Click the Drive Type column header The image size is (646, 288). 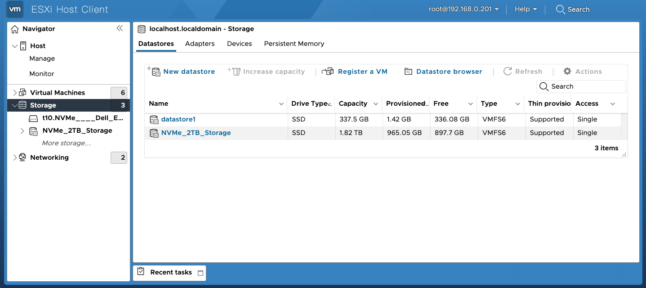pos(311,103)
